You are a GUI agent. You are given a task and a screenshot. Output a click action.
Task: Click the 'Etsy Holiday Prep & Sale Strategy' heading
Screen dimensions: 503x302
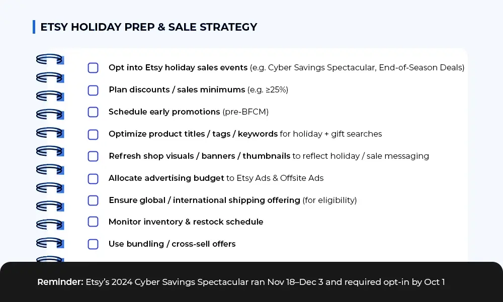pos(149,27)
